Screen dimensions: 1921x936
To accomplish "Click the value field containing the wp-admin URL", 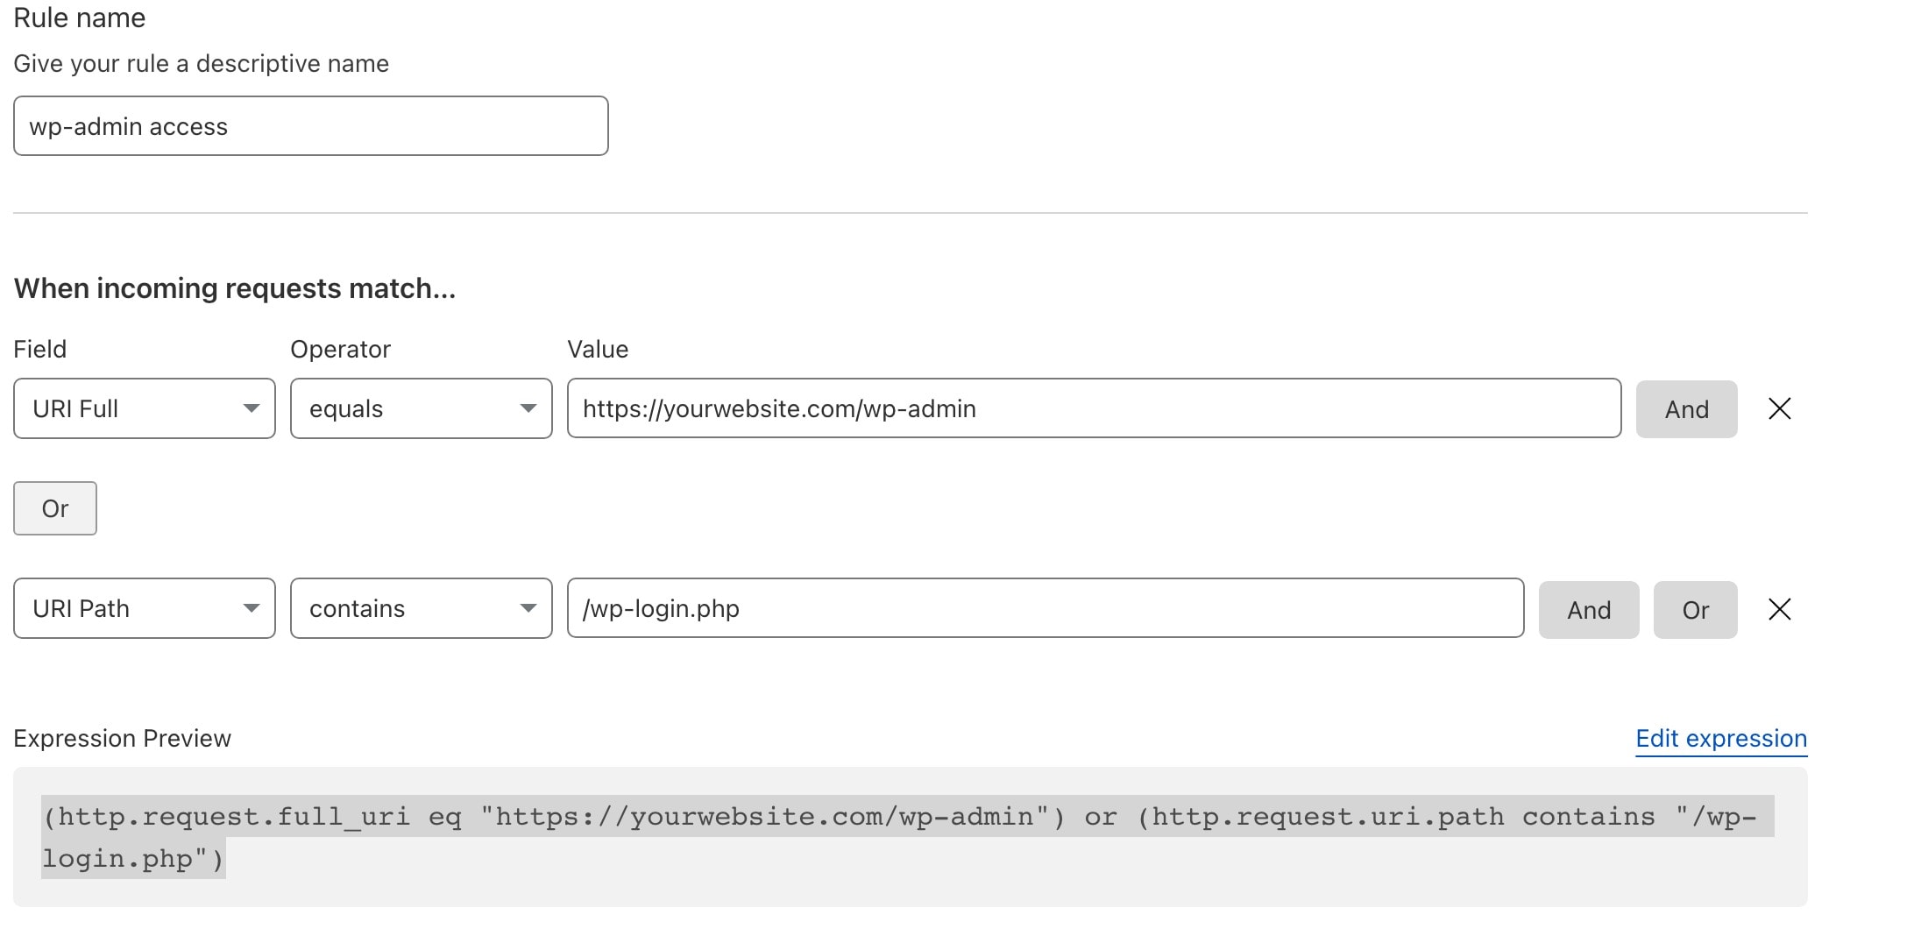I will point(1094,408).
